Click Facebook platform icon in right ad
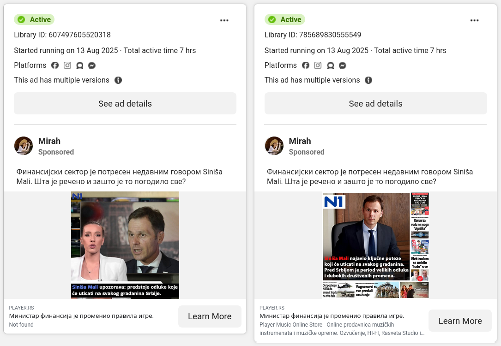The width and height of the screenshot is (501, 346). tap(306, 66)
